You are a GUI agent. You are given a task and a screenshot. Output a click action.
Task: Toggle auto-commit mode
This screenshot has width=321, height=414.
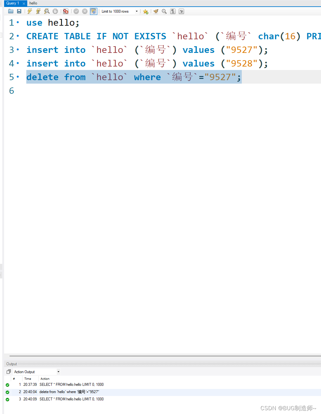tap(93, 11)
